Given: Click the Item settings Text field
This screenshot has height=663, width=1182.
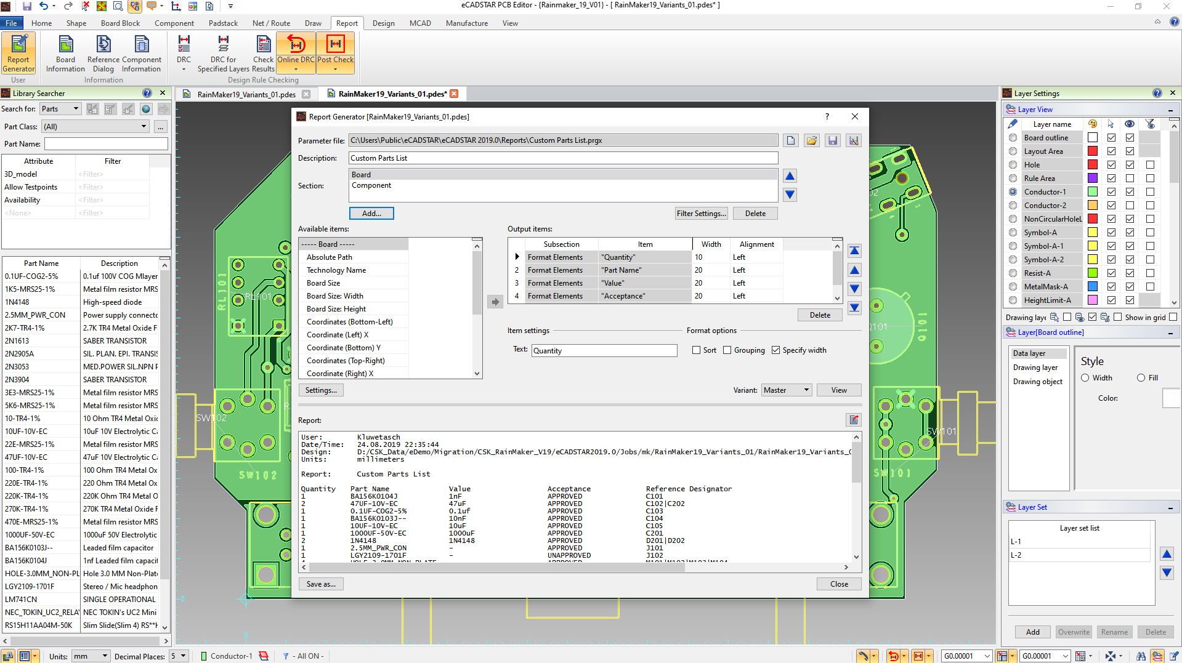Looking at the screenshot, I should (x=604, y=351).
